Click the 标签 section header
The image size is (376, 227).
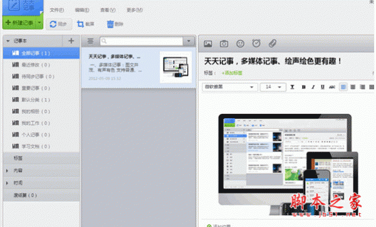click(x=41, y=158)
